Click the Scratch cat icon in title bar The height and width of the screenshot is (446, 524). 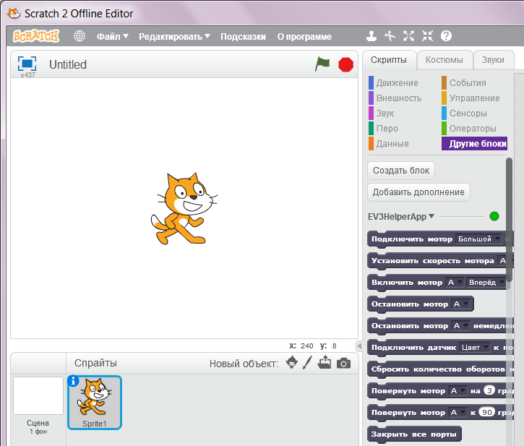[14, 14]
